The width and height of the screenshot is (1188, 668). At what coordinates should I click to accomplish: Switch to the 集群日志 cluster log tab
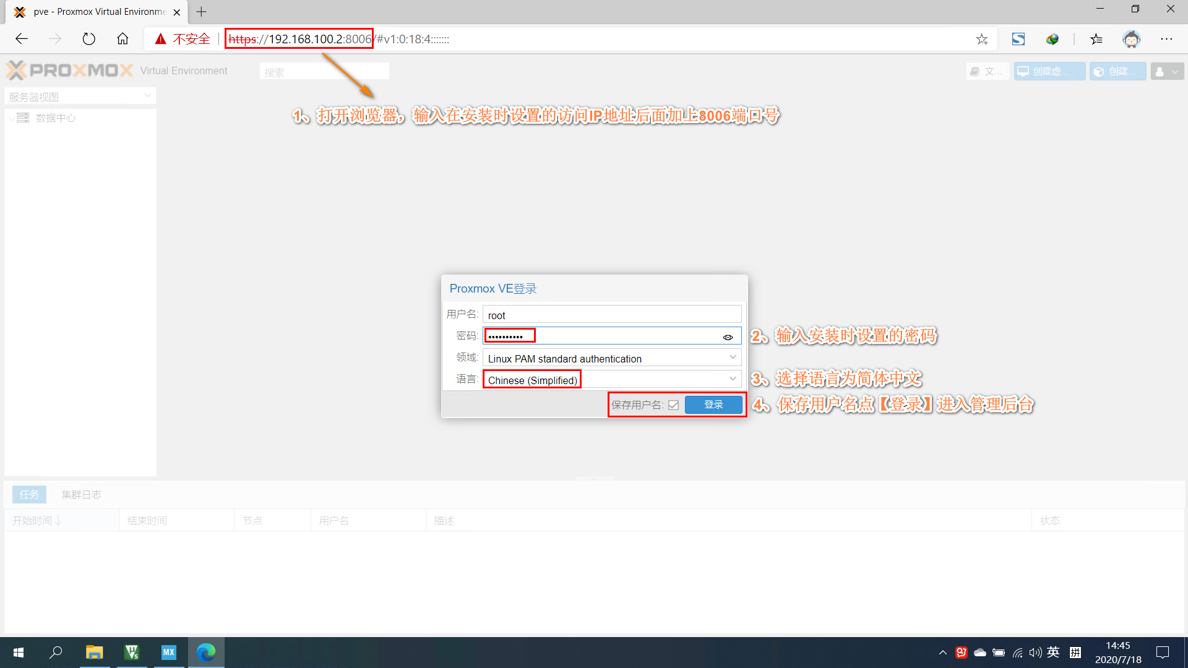click(x=81, y=494)
